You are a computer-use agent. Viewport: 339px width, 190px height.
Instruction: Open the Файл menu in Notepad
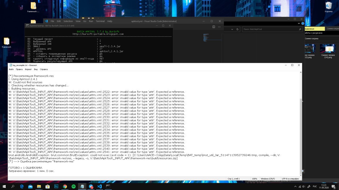[x=11, y=69]
